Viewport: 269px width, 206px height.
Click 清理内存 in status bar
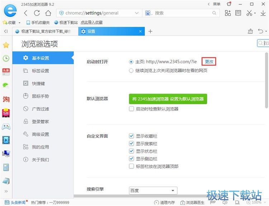(x=164, y=202)
